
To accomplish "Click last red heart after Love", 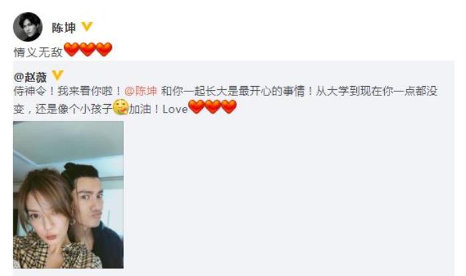I will coord(229,107).
